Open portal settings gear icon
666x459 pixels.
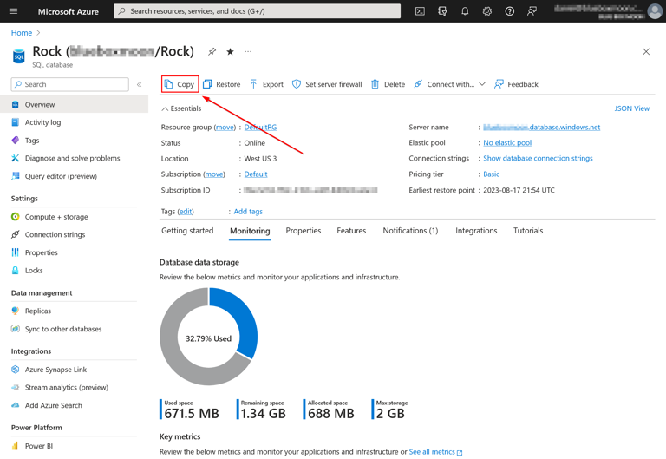[487, 11]
